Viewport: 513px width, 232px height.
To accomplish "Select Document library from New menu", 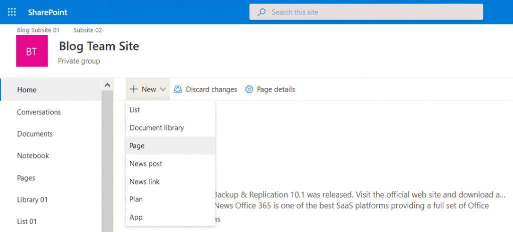I will (157, 127).
